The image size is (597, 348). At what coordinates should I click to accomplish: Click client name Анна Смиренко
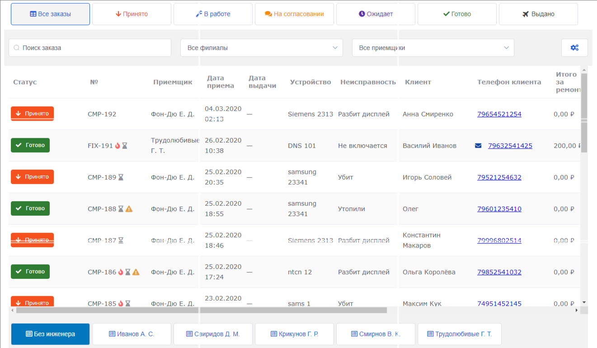tap(428, 114)
